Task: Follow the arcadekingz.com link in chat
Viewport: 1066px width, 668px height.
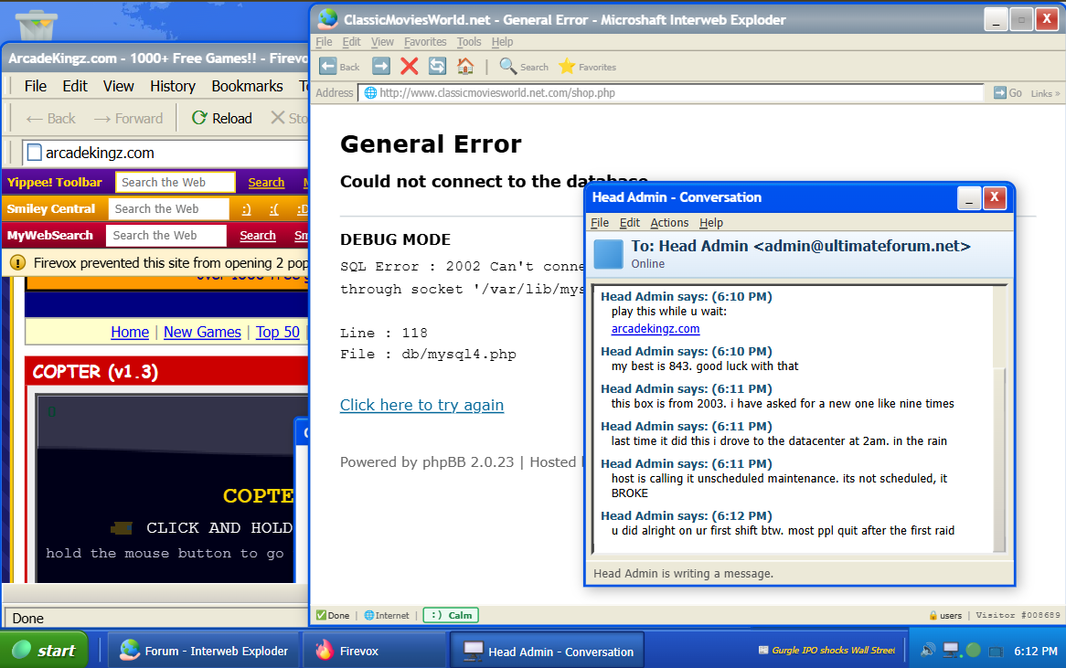Action: pyautogui.click(x=656, y=329)
